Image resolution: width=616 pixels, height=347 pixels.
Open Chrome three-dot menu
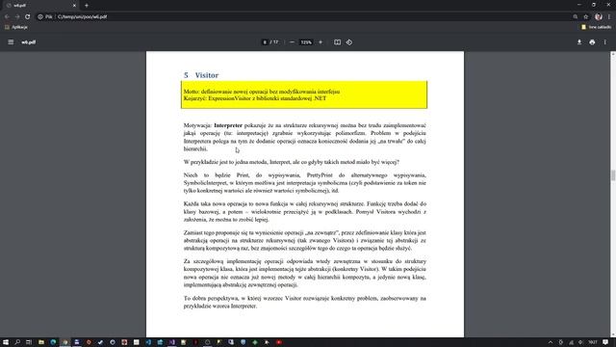coord(609,17)
